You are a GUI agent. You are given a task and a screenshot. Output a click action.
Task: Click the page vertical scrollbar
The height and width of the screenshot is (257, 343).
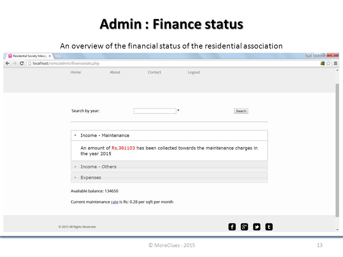click(337, 150)
